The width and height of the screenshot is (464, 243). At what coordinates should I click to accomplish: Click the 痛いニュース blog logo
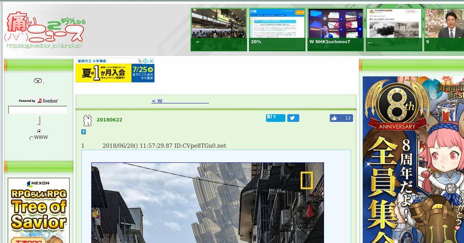click(45, 30)
